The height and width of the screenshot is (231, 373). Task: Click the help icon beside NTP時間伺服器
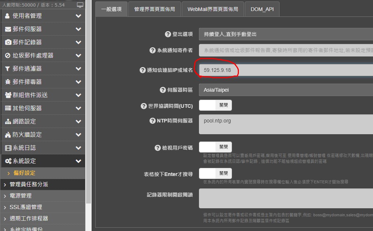pyautogui.click(x=152, y=121)
